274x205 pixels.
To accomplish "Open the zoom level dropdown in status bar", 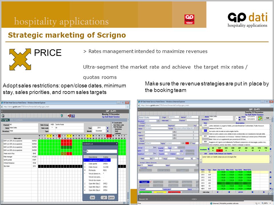I will click(x=270, y=203).
